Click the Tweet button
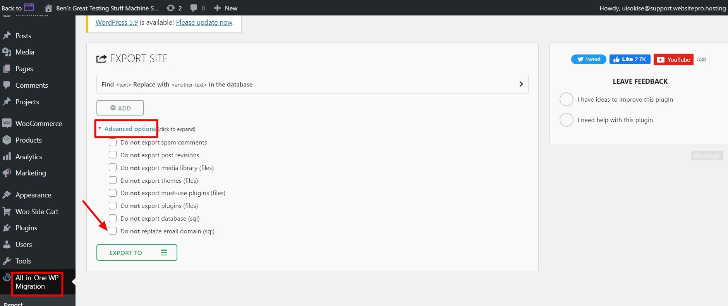Viewport: 728px width, 306px height. 589,59
